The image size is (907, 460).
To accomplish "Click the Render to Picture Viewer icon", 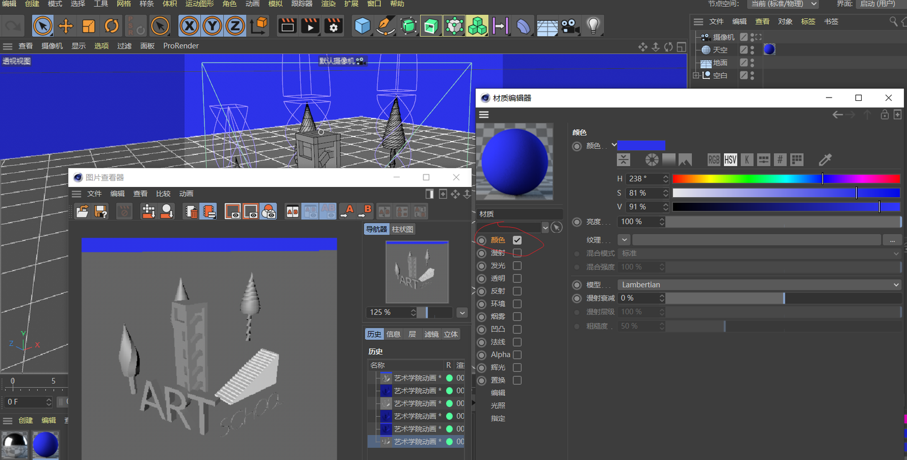I will [x=310, y=26].
